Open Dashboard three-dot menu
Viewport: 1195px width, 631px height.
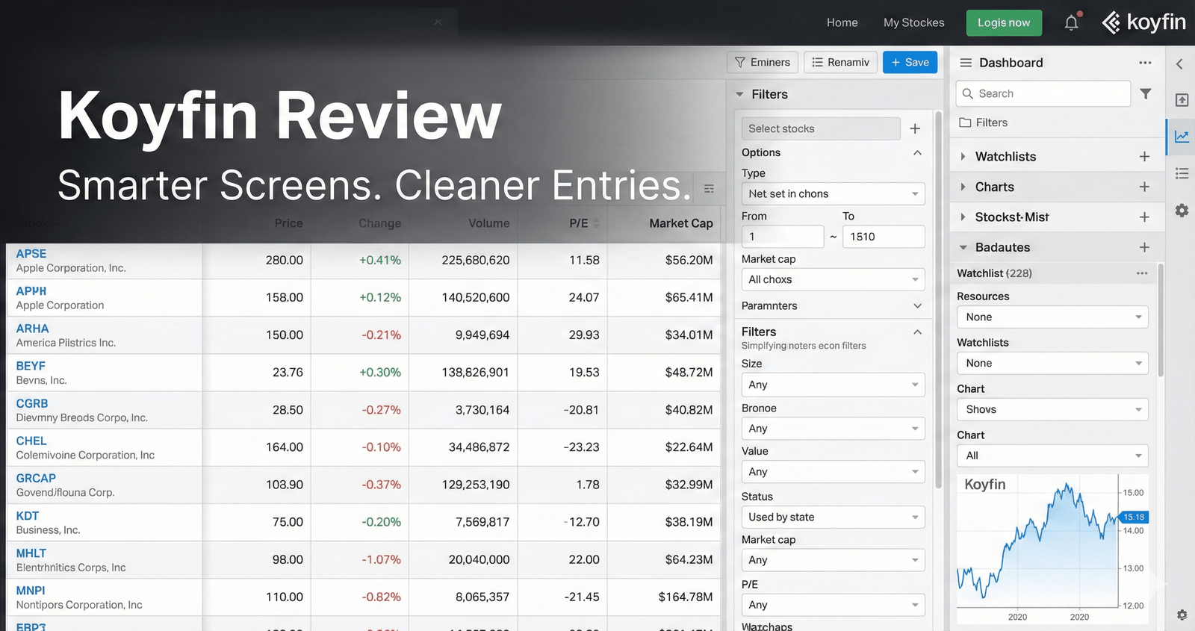pos(1145,63)
